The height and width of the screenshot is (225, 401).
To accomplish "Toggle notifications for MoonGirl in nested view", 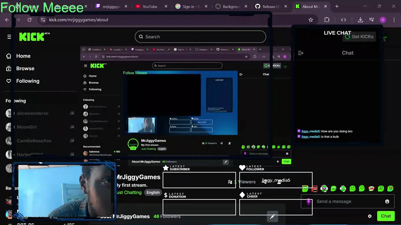I will tap(118, 114).
